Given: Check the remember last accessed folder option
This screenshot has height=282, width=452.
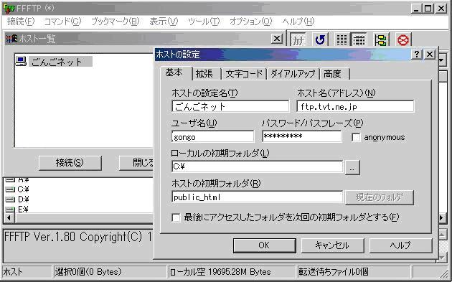Looking at the screenshot, I should [x=176, y=217].
